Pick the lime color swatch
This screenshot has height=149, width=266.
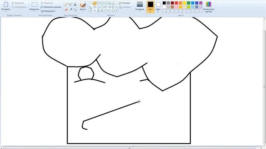tap(189, 7)
